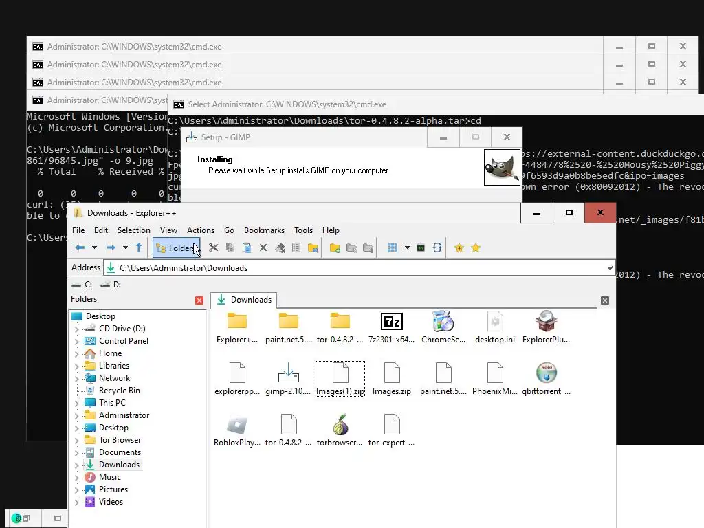
Task: Open the View menu
Action: click(x=168, y=230)
